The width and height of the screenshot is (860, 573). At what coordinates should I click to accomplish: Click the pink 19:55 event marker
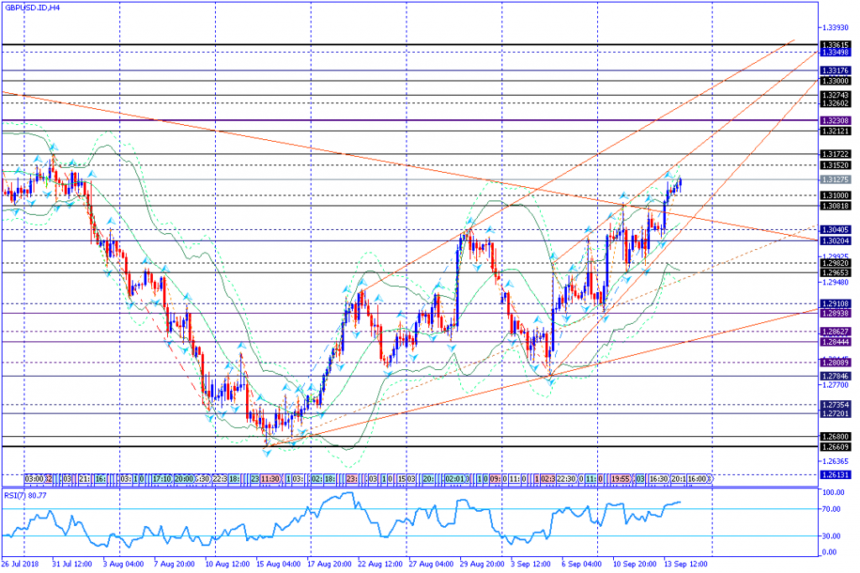621,478
